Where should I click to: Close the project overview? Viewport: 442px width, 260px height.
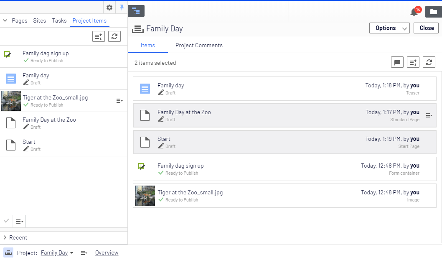tap(426, 28)
